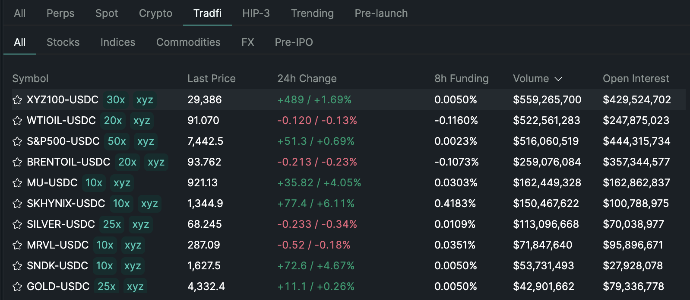The width and height of the screenshot is (690, 300).
Task: Click last price 1,627.5
Action: (x=204, y=266)
